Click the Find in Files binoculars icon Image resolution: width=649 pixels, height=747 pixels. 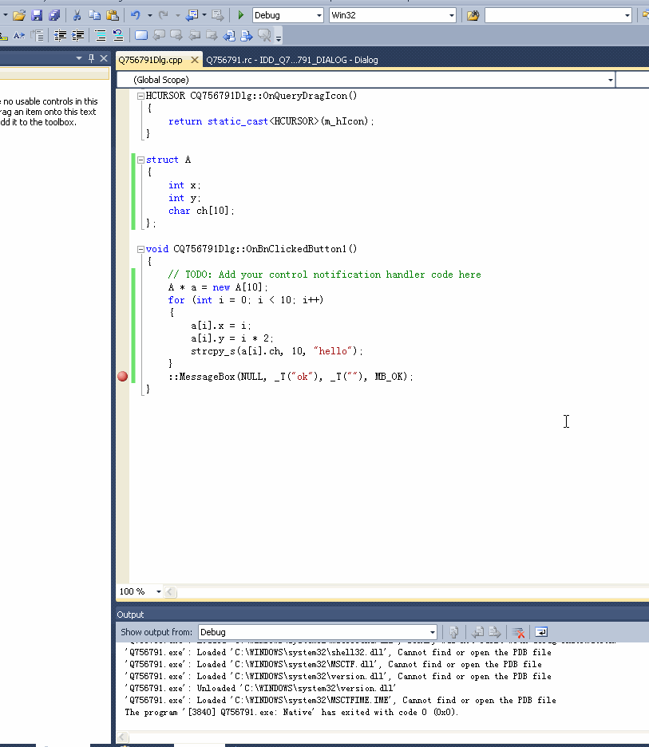473,15
